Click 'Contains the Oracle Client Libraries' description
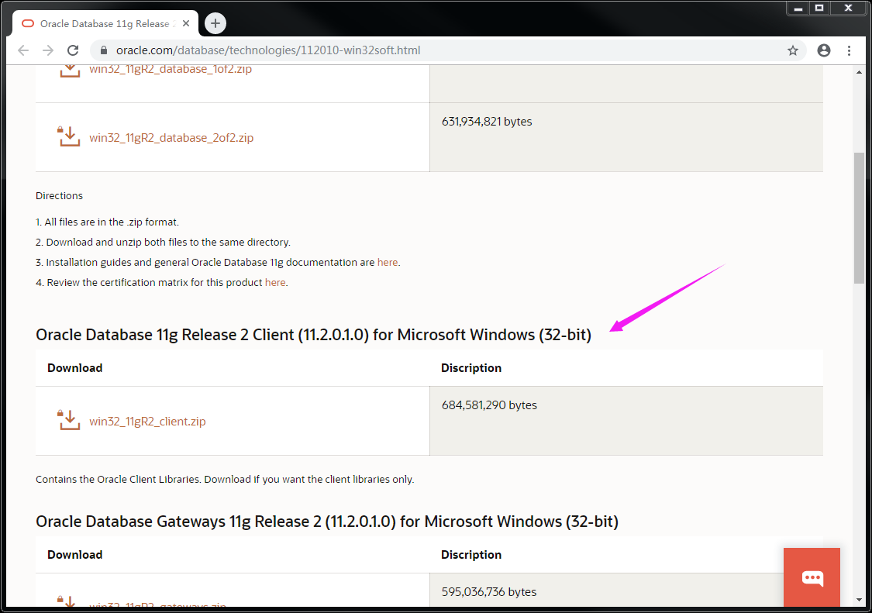 tap(225, 480)
